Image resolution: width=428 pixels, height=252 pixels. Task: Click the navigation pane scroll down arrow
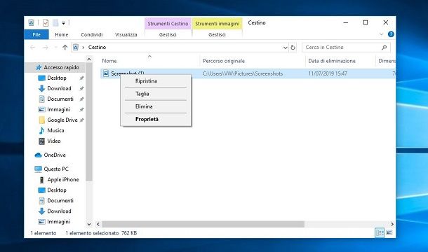(x=89, y=224)
